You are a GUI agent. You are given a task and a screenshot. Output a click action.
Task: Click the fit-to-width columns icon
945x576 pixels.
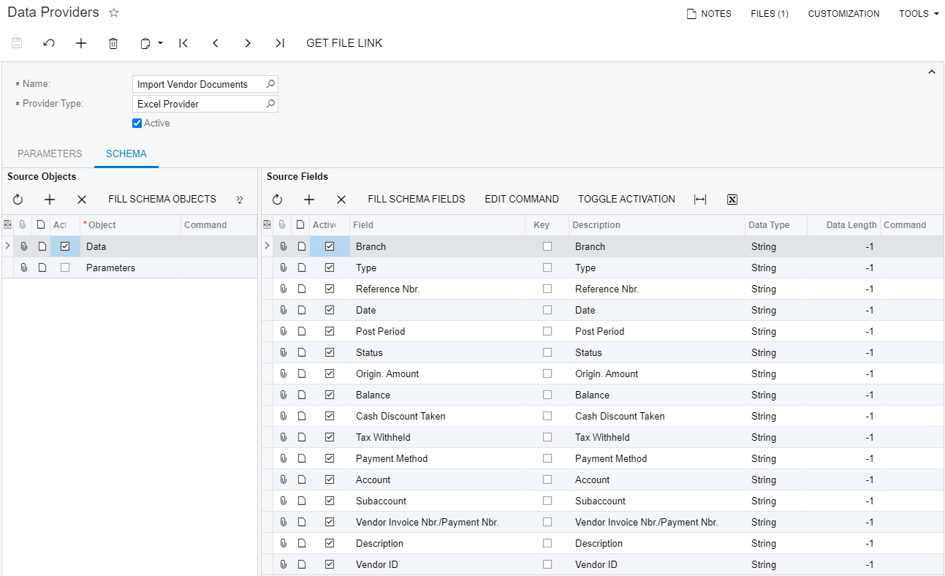tap(700, 200)
